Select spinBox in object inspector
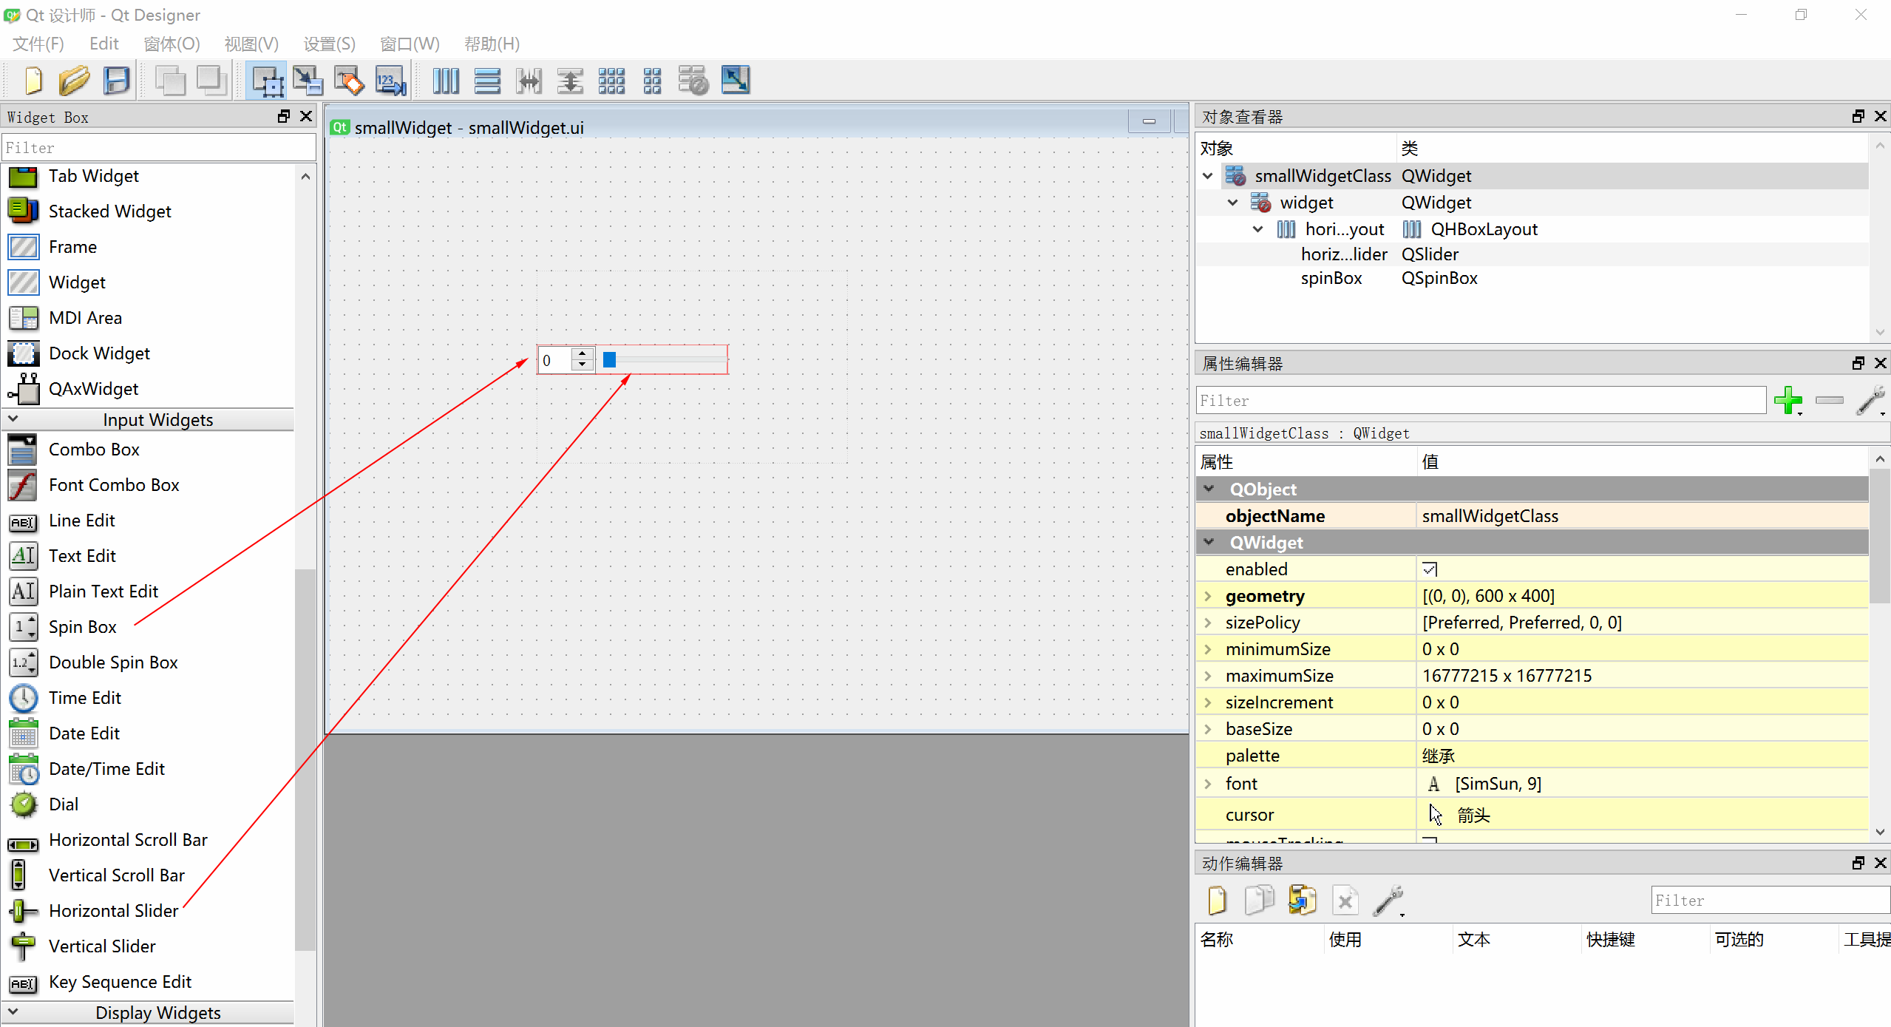 tap(1331, 279)
